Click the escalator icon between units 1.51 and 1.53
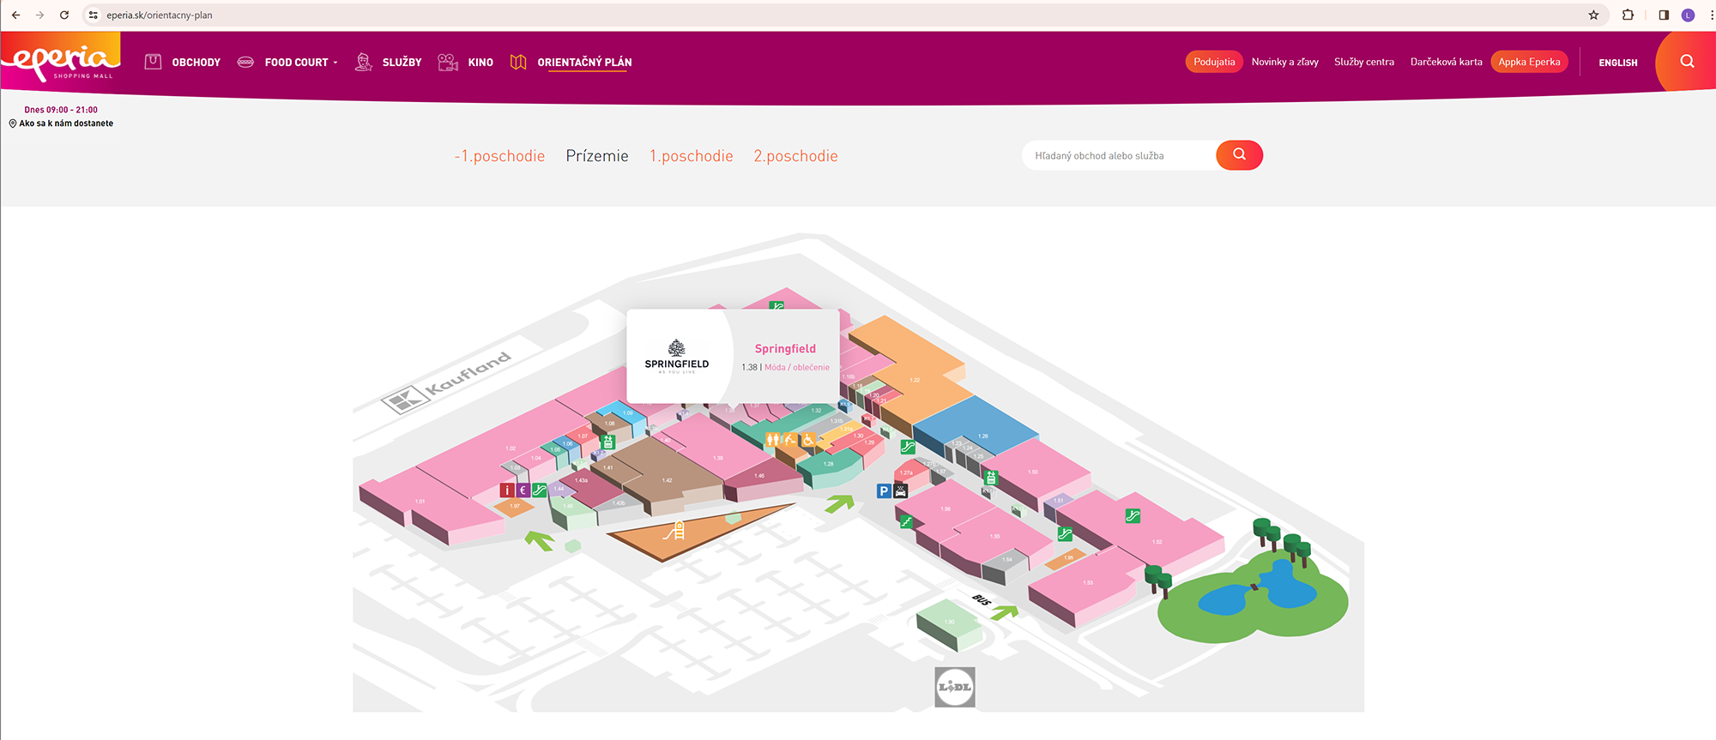 coord(1065,533)
